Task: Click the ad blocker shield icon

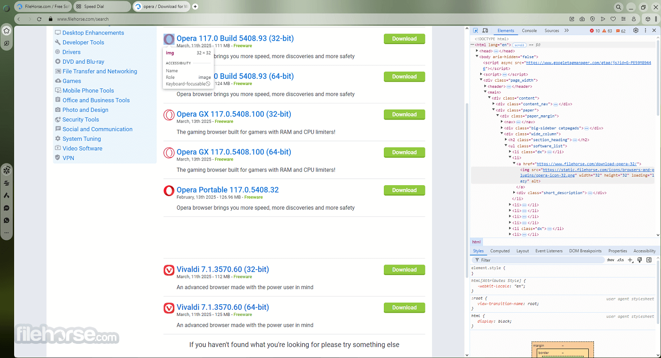Action: (593, 19)
